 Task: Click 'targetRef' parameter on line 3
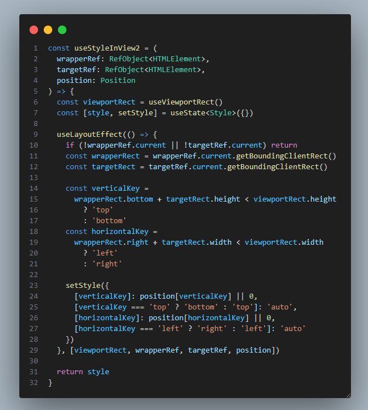click(x=76, y=70)
